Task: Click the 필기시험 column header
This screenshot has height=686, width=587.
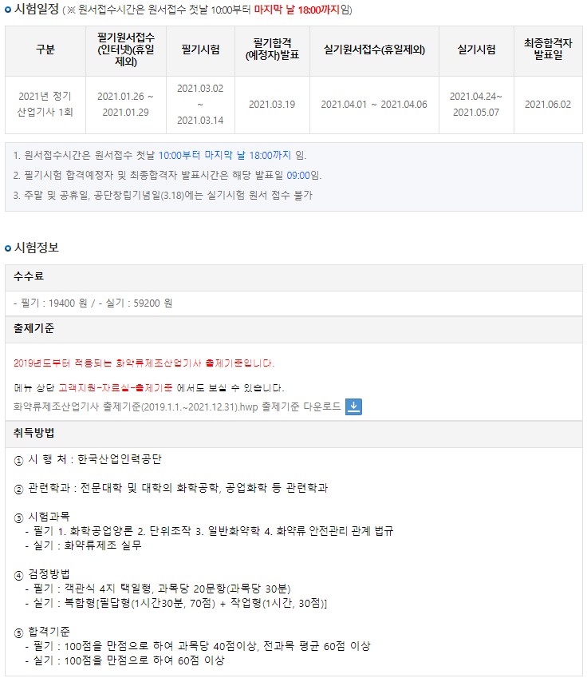Action: tap(200, 50)
